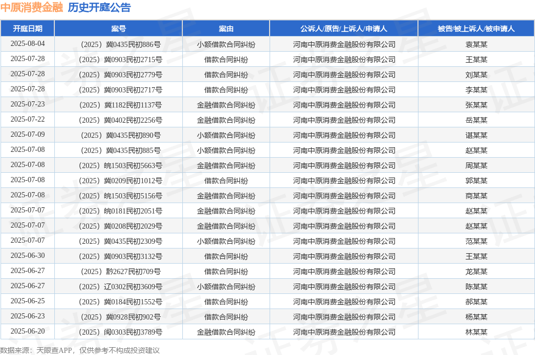The image size is (535, 355).
Task: Select case number 冀0402民初2256号
Action: [x=121, y=120]
